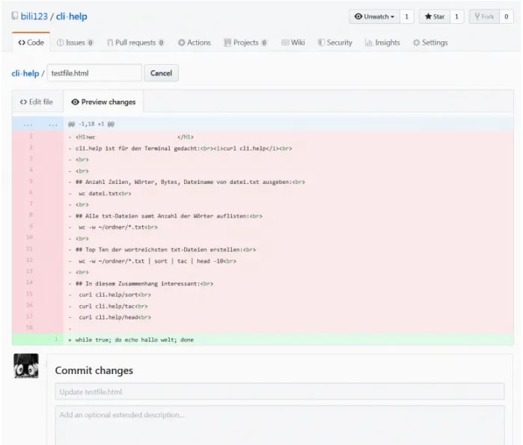Open the Security tab
Viewport: 523px width, 445px height.
coord(335,43)
